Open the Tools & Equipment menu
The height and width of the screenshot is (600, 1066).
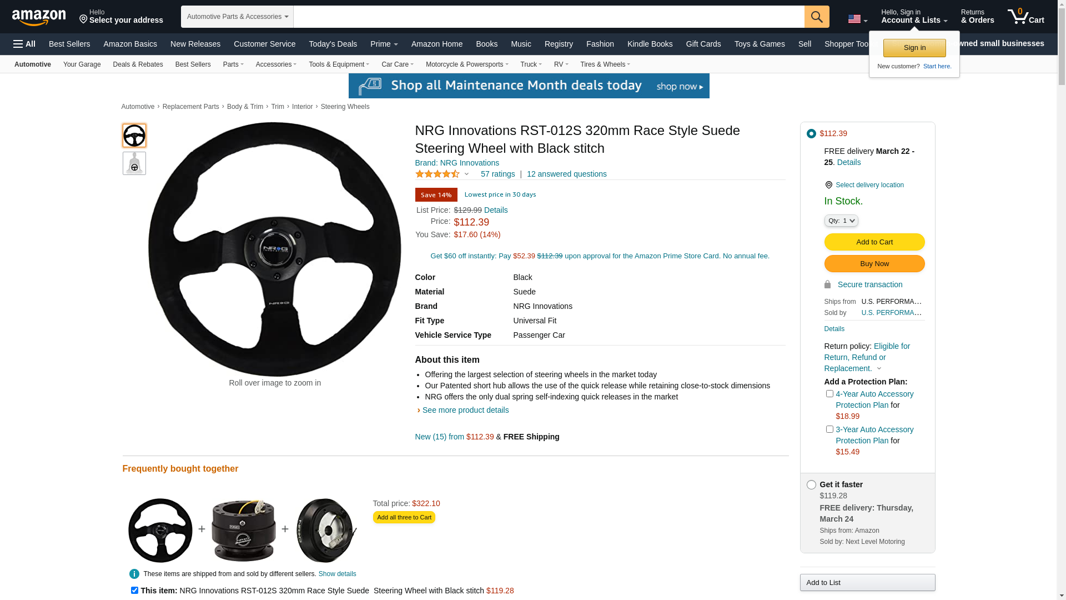click(339, 64)
